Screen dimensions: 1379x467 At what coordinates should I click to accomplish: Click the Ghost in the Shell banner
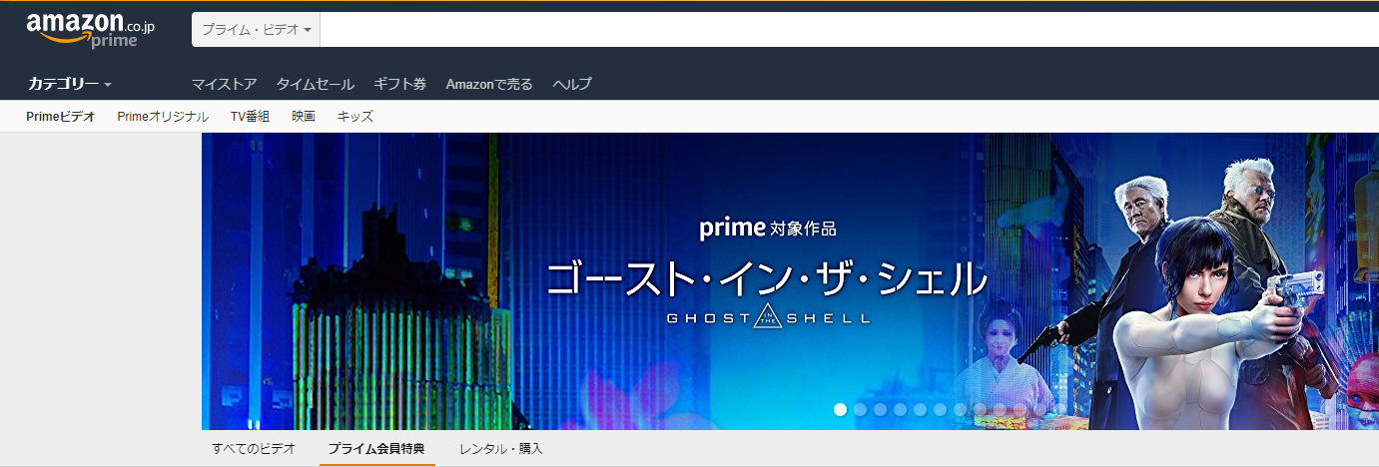pyautogui.click(x=790, y=281)
